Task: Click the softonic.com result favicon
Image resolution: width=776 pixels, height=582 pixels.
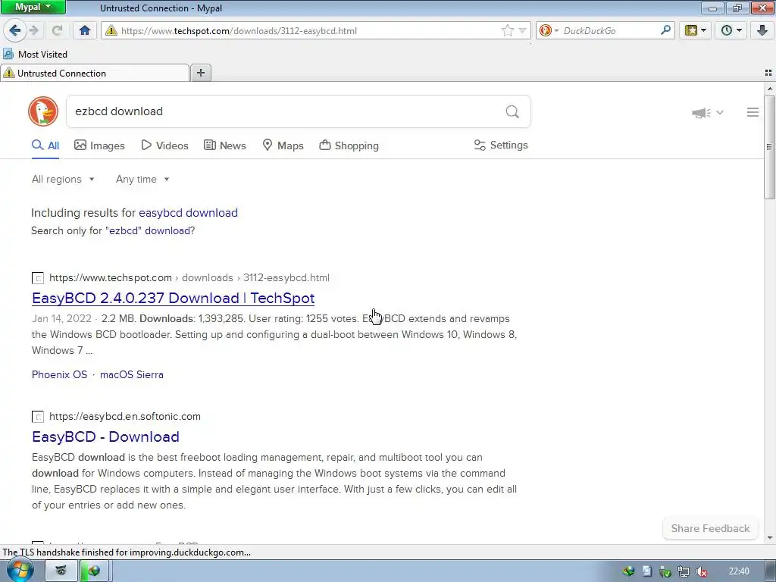Action: [38, 417]
